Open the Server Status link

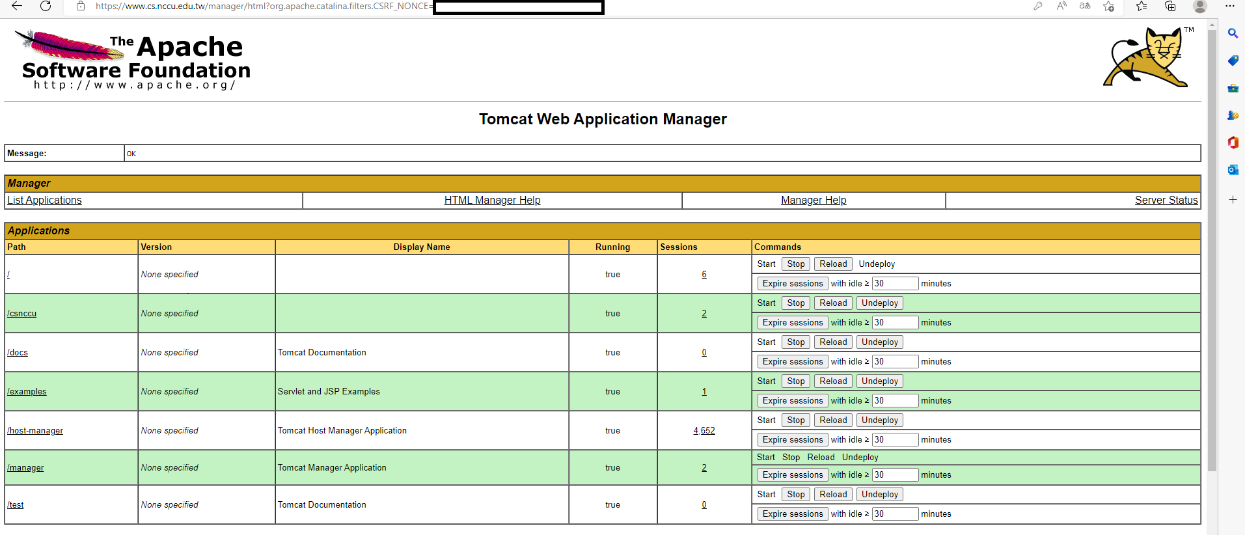[x=1166, y=200]
